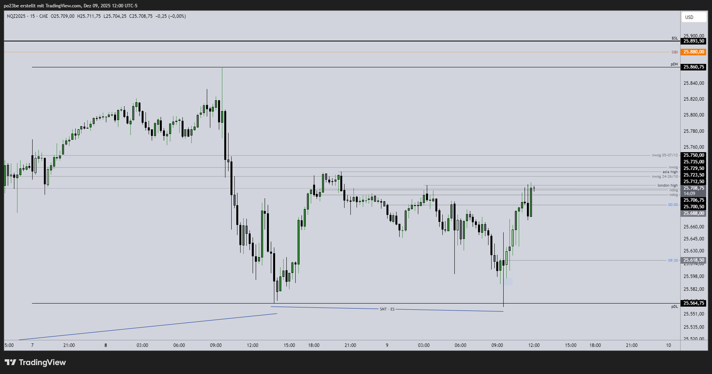Screen dimensions: 712x374
Task: Select the SMT - ES trendline label
Action: click(x=387, y=309)
